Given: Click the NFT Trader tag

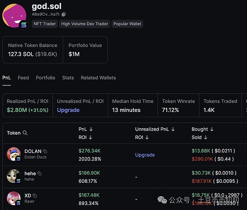Looking at the screenshot, I should pyautogui.click(x=44, y=24).
